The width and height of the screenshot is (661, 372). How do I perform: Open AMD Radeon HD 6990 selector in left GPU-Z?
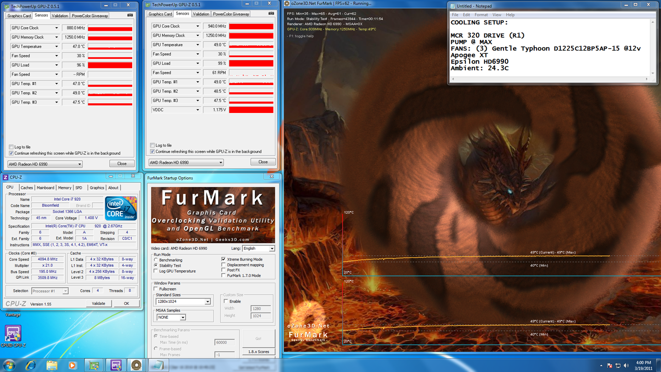45,164
